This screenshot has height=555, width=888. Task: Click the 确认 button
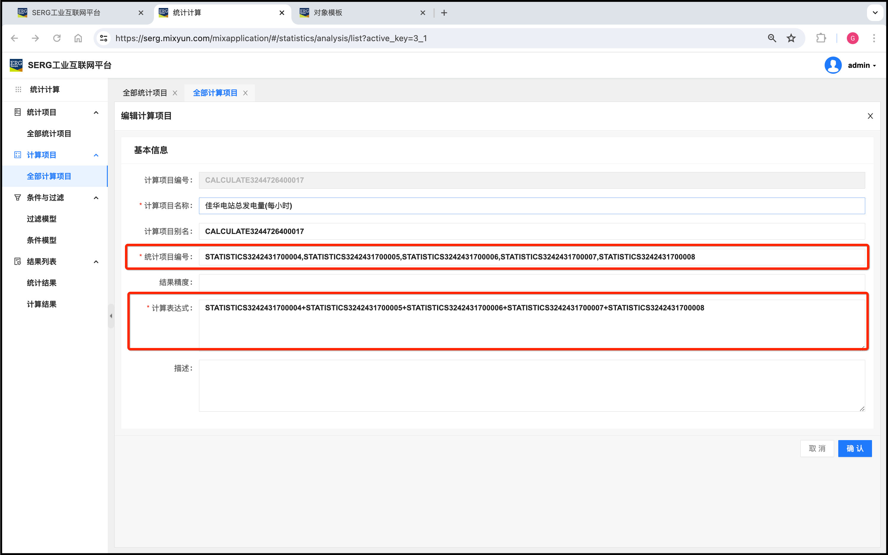(855, 449)
